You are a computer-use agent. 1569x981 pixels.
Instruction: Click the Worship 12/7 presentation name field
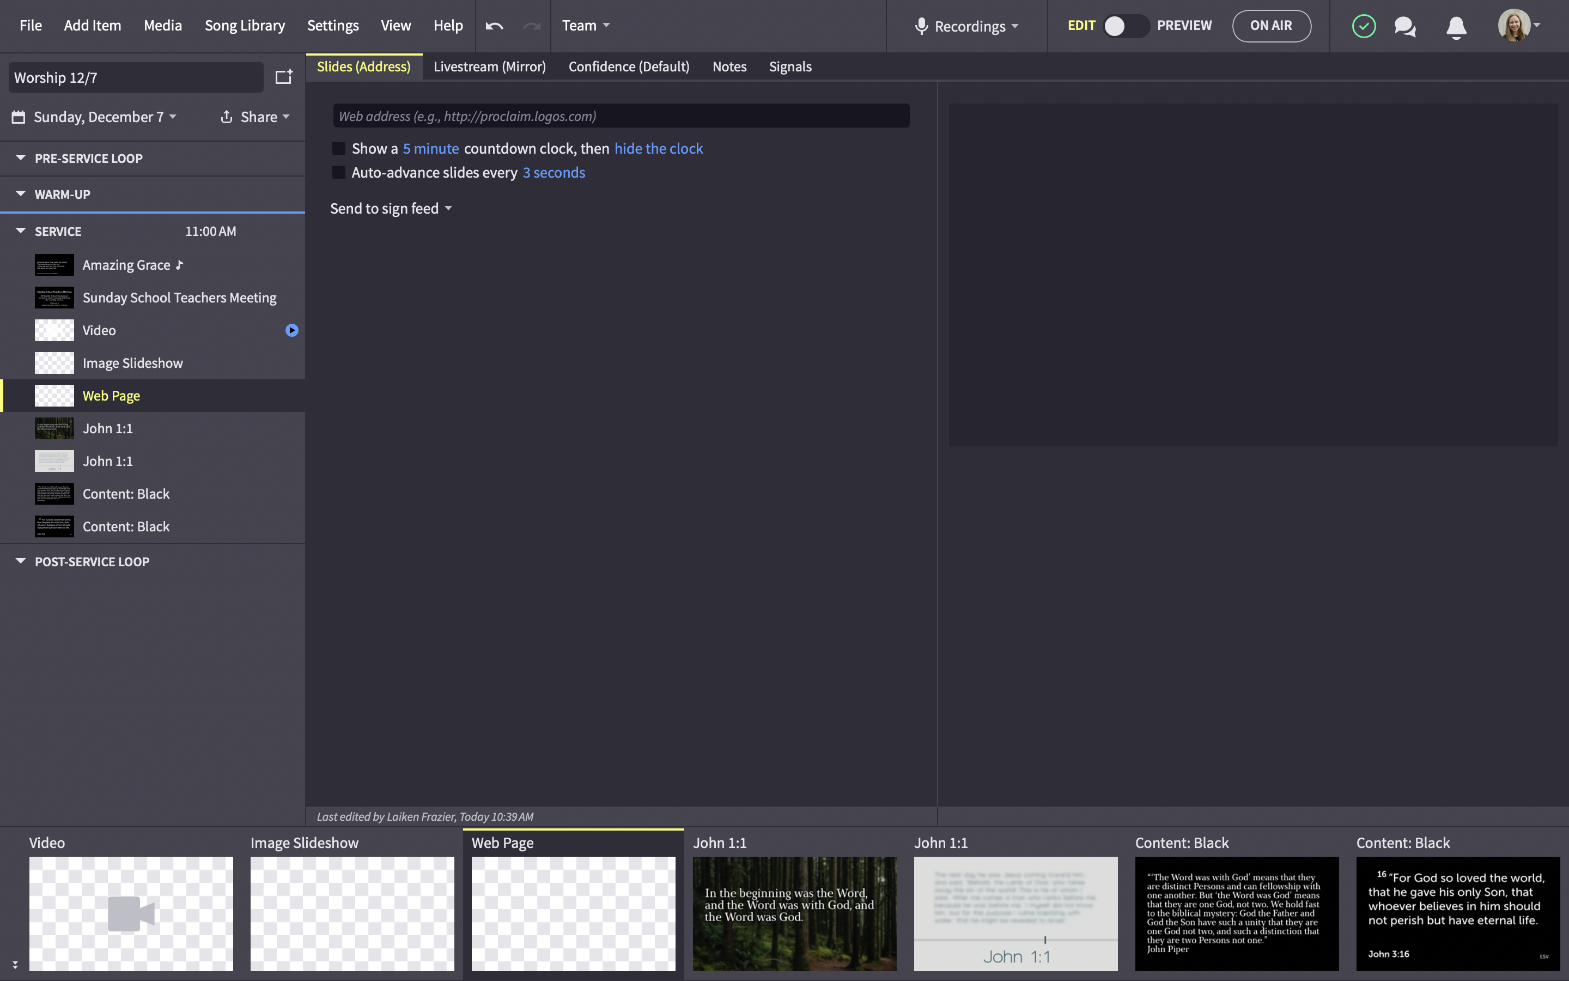pos(136,77)
